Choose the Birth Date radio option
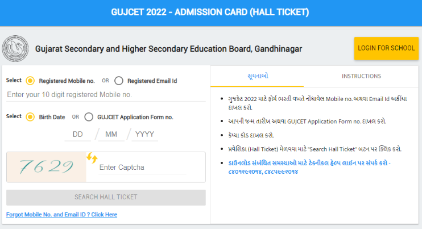The width and height of the screenshot is (422, 230). coord(30,117)
